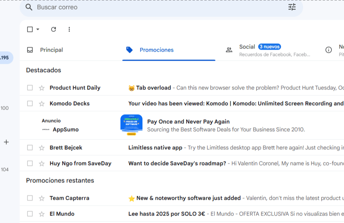
Task: Select the Team Capterra email checkbox
Action: (x=30, y=198)
